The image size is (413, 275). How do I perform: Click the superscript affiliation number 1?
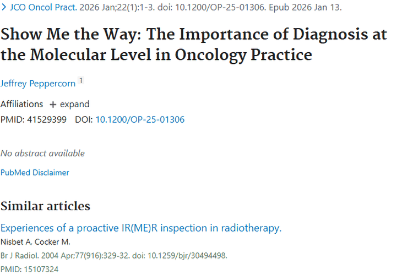click(x=81, y=80)
